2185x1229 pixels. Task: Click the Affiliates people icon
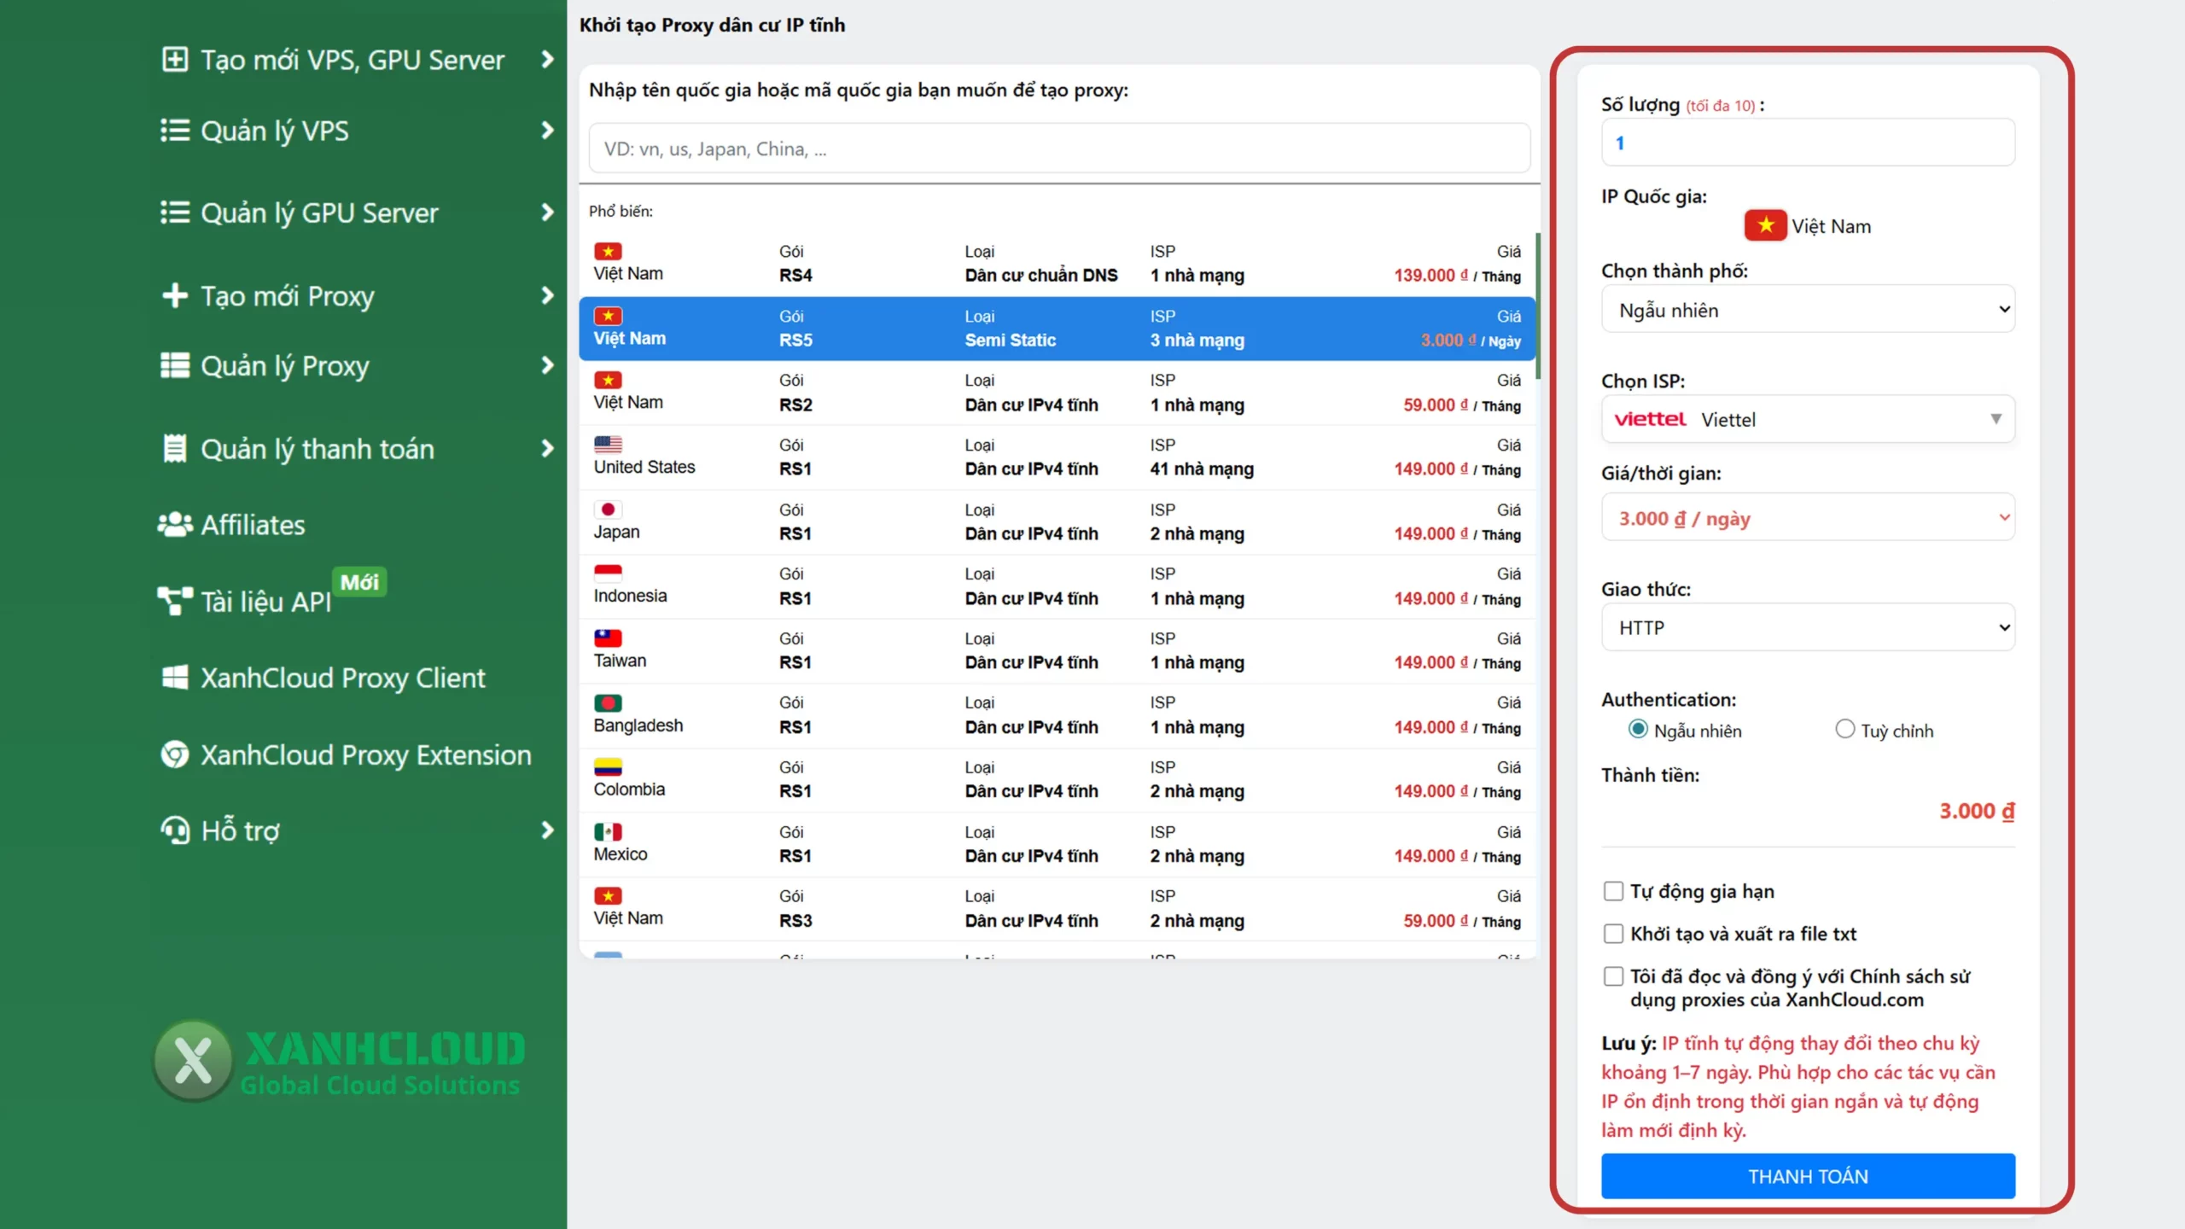tap(175, 524)
